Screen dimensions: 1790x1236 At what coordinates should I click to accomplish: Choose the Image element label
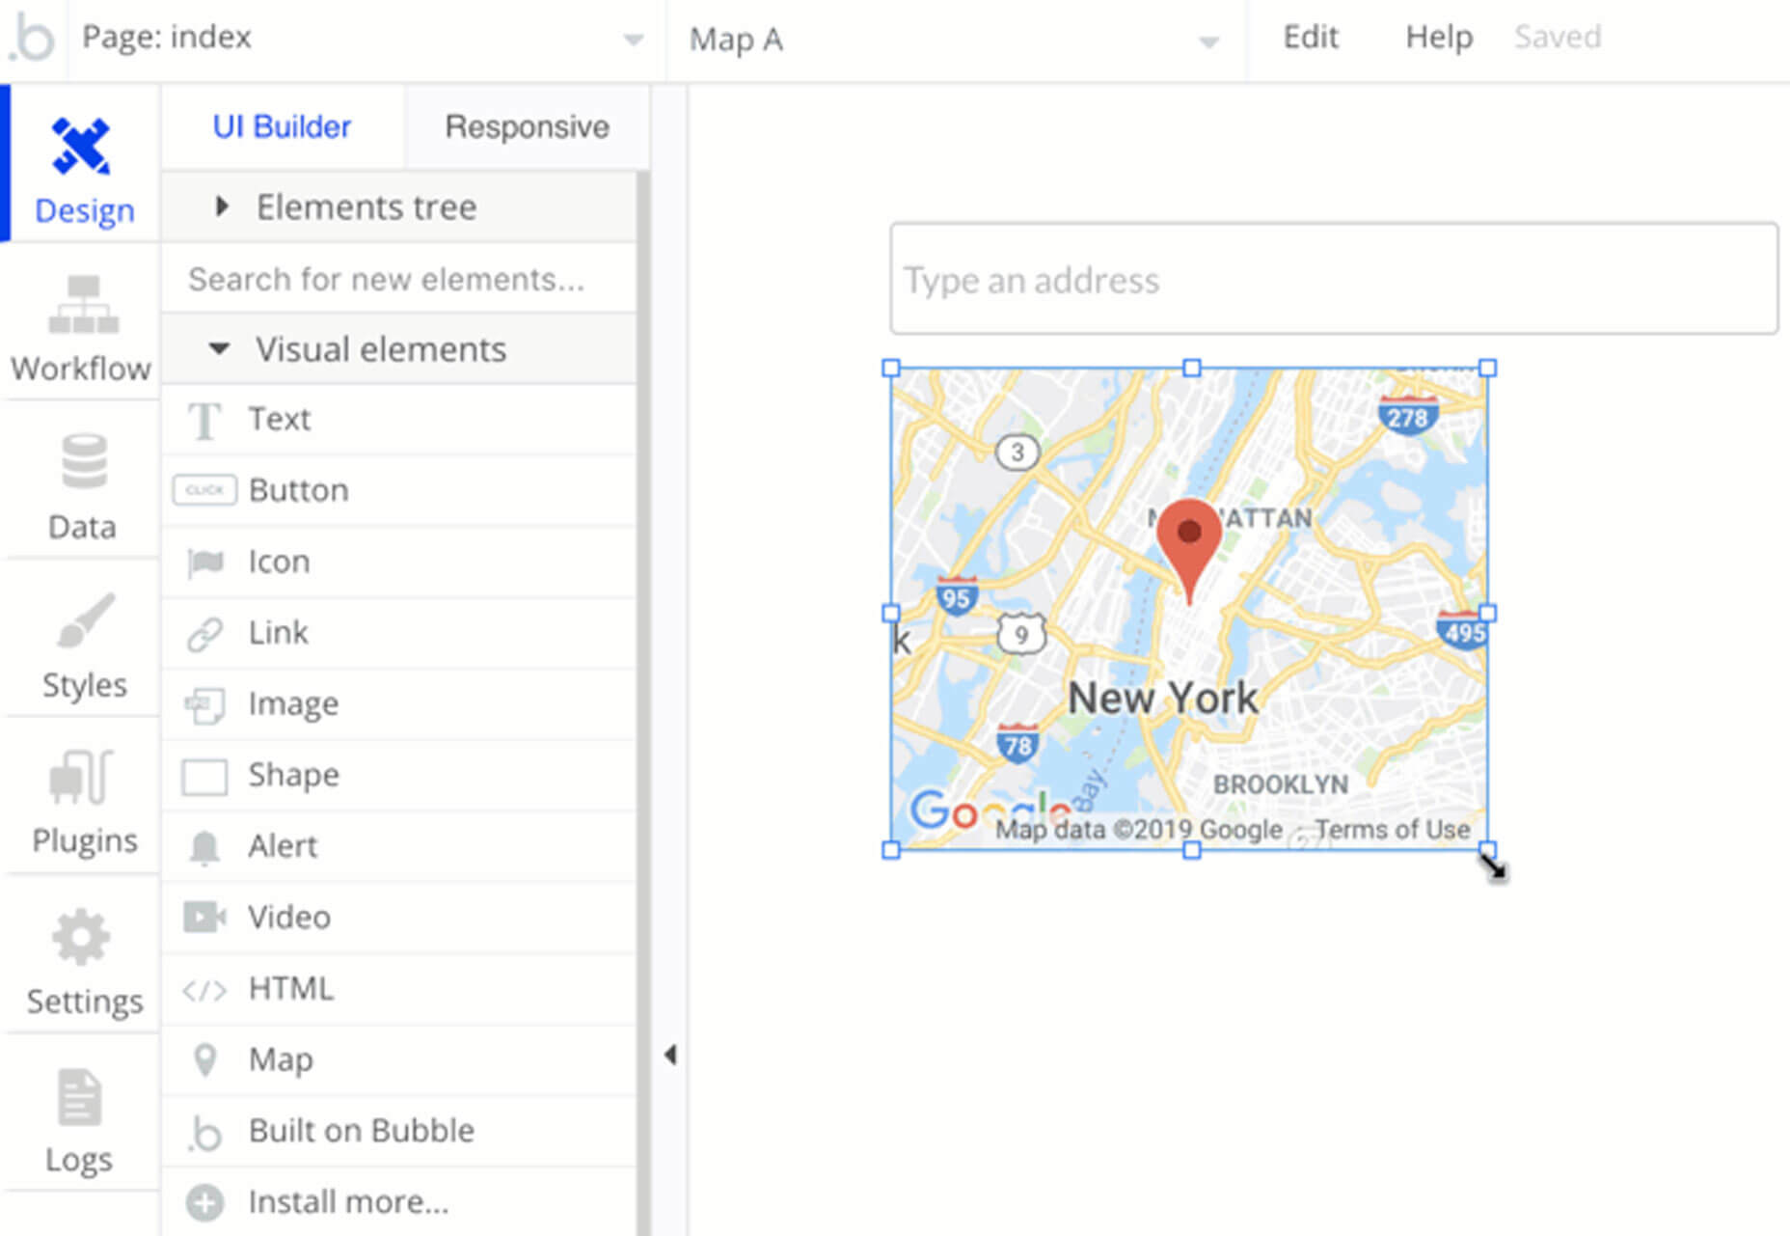(293, 704)
